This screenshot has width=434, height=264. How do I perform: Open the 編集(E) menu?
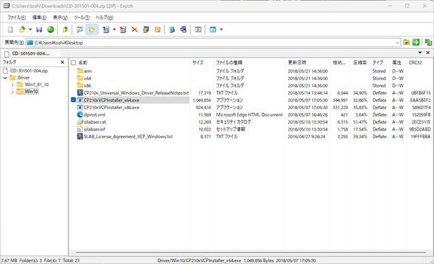pyautogui.click(x=39, y=18)
